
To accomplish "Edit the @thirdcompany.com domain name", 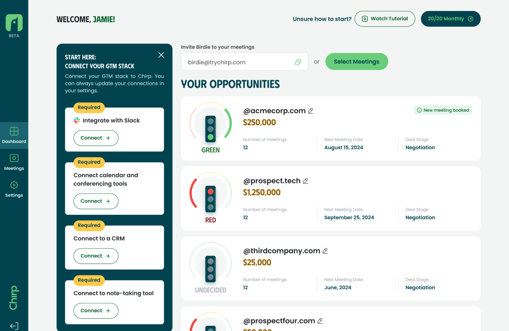I will tap(325, 251).
